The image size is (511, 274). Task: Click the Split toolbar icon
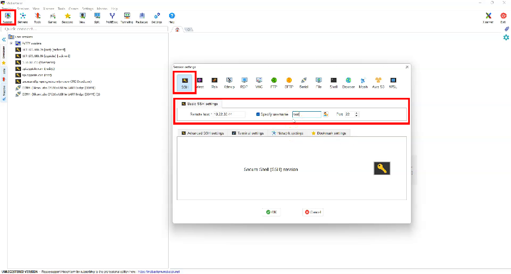(x=97, y=17)
